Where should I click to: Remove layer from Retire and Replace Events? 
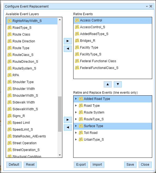68,127
